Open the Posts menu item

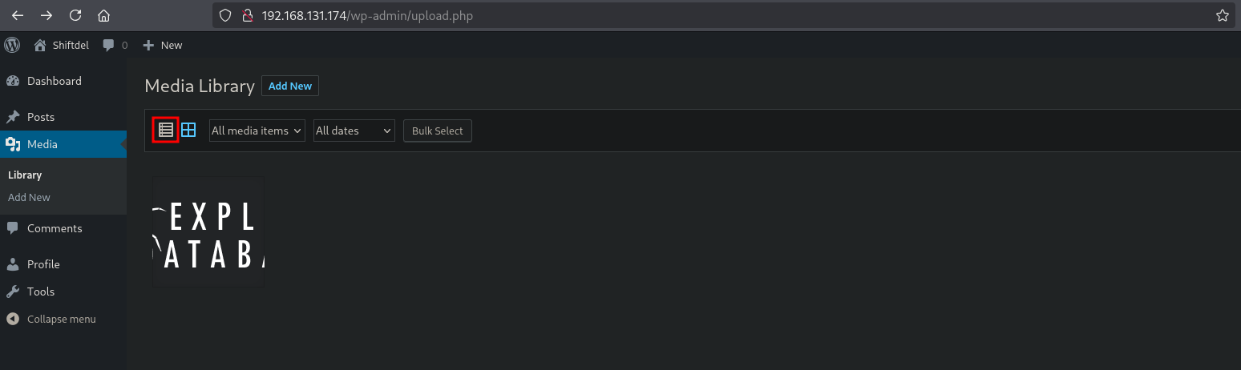41,117
